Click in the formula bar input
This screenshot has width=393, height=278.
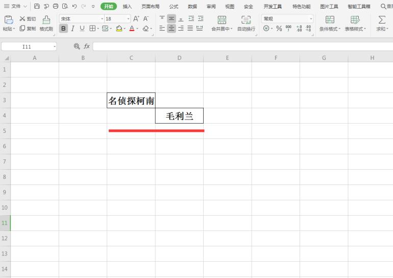242,47
